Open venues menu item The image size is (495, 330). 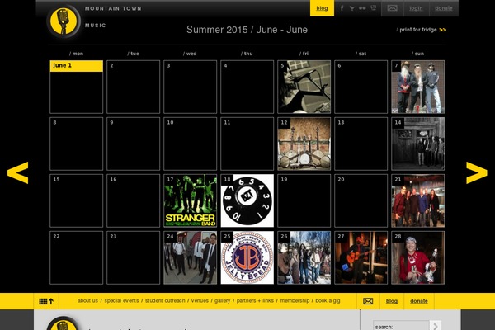[x=200, y=300]
